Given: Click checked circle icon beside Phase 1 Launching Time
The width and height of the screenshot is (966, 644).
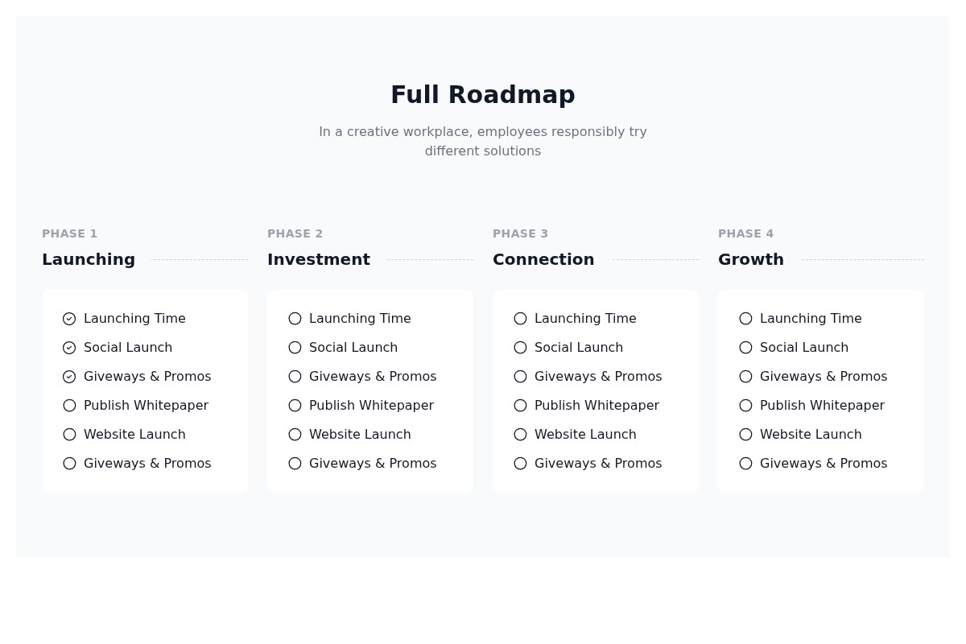Looking at the screenshot, I should coord(69,319).
